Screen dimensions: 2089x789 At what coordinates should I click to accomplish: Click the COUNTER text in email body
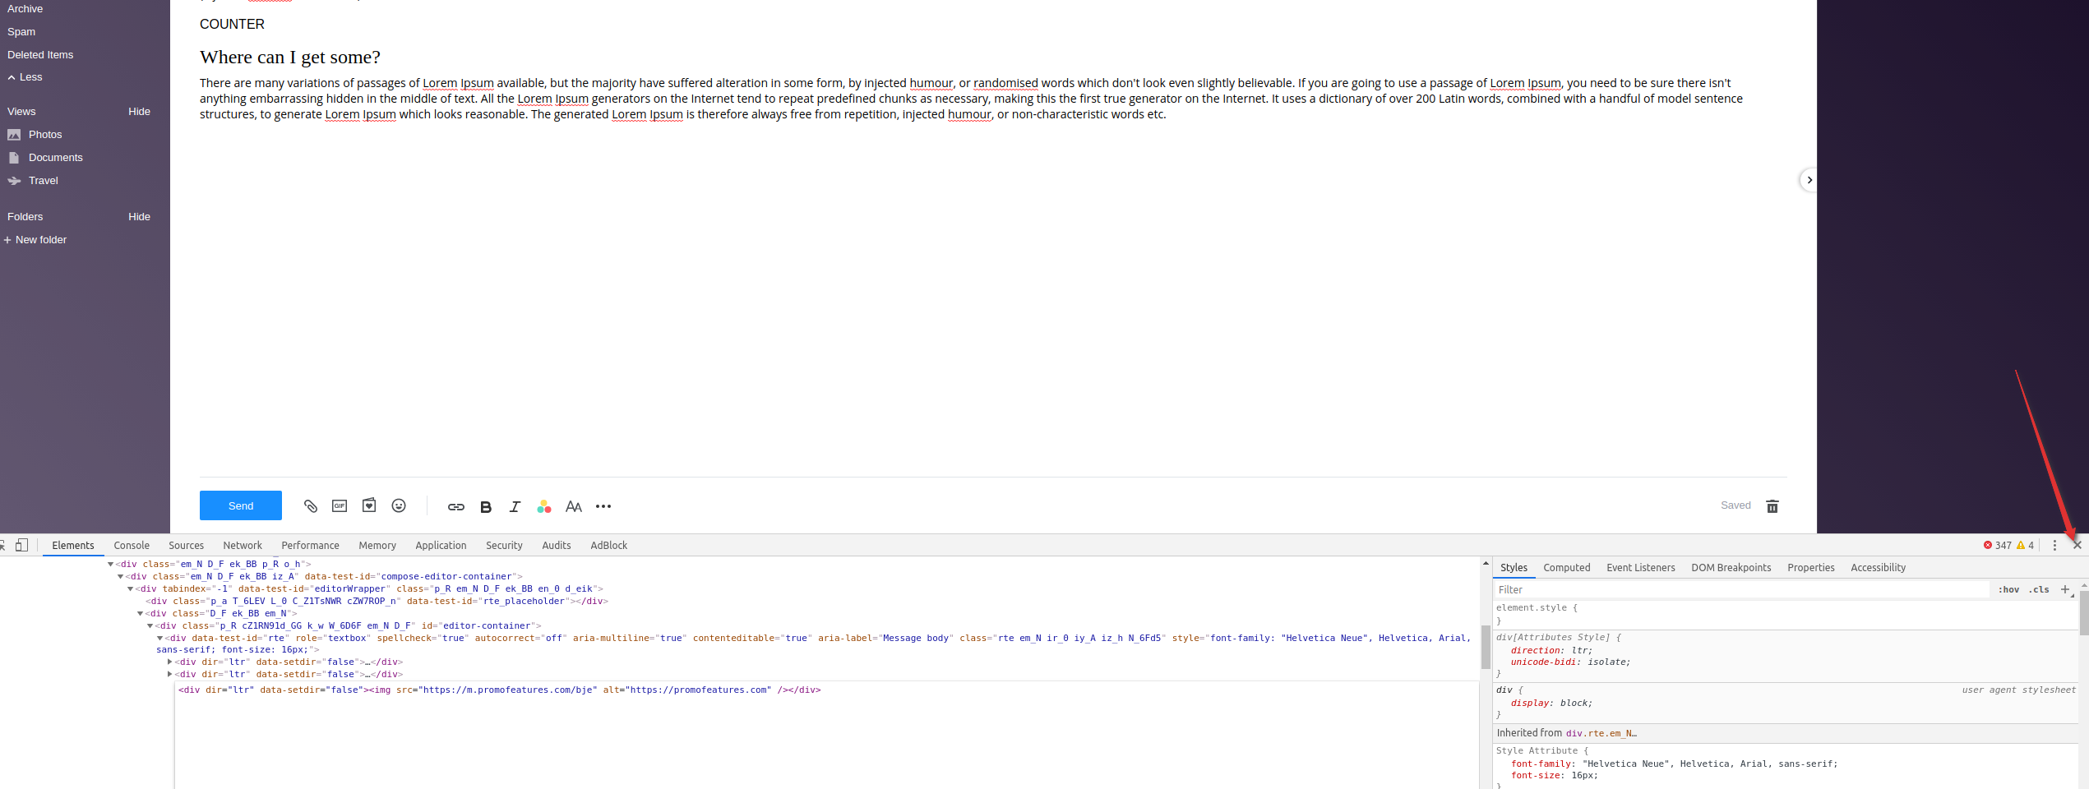232,25
